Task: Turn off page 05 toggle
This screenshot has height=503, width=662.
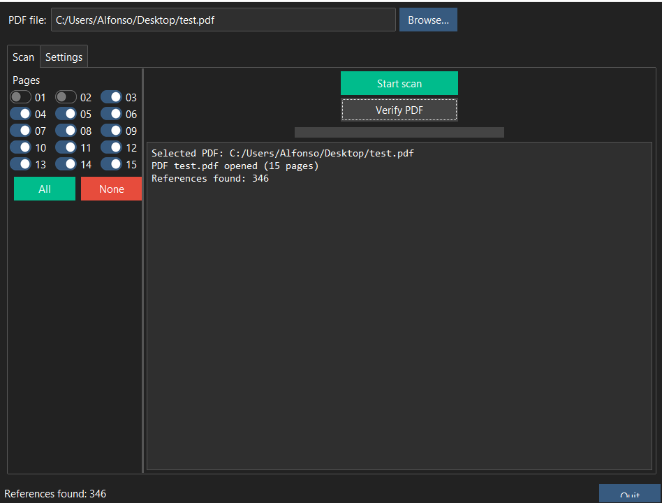Action: [x=66, y=114]
